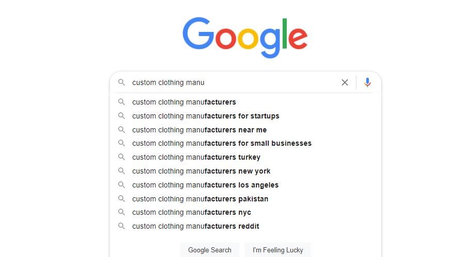Click search icon beside 'manufacturers pakistan'

(x=122, y=199)
